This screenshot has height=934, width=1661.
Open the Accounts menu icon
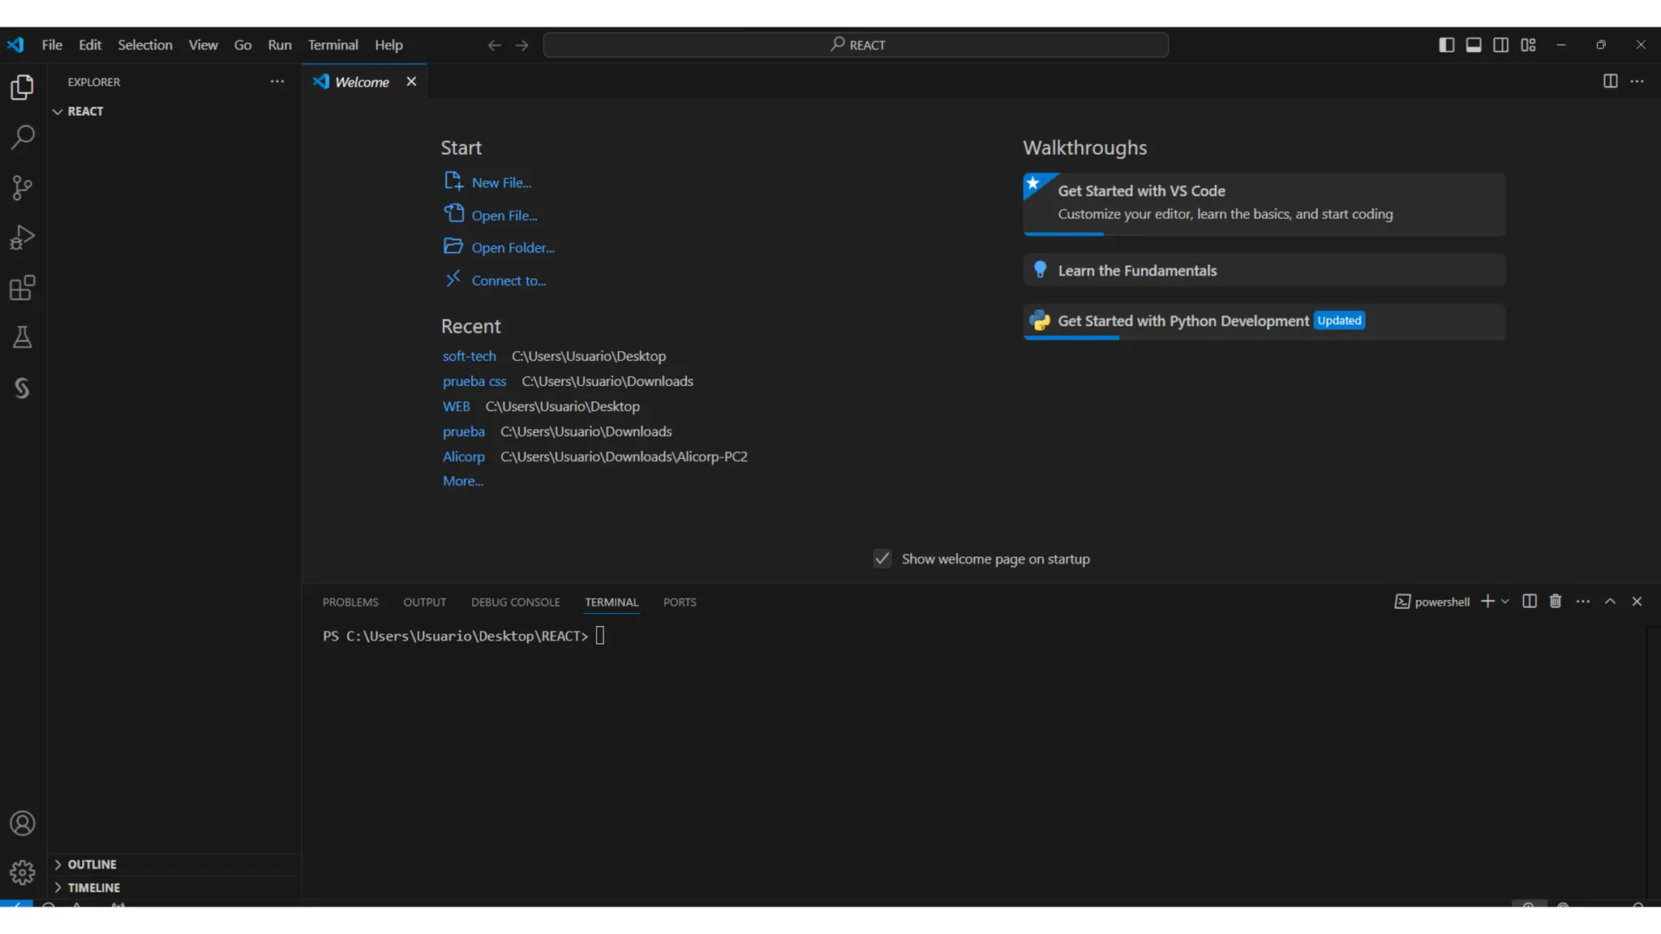(22, 824)
